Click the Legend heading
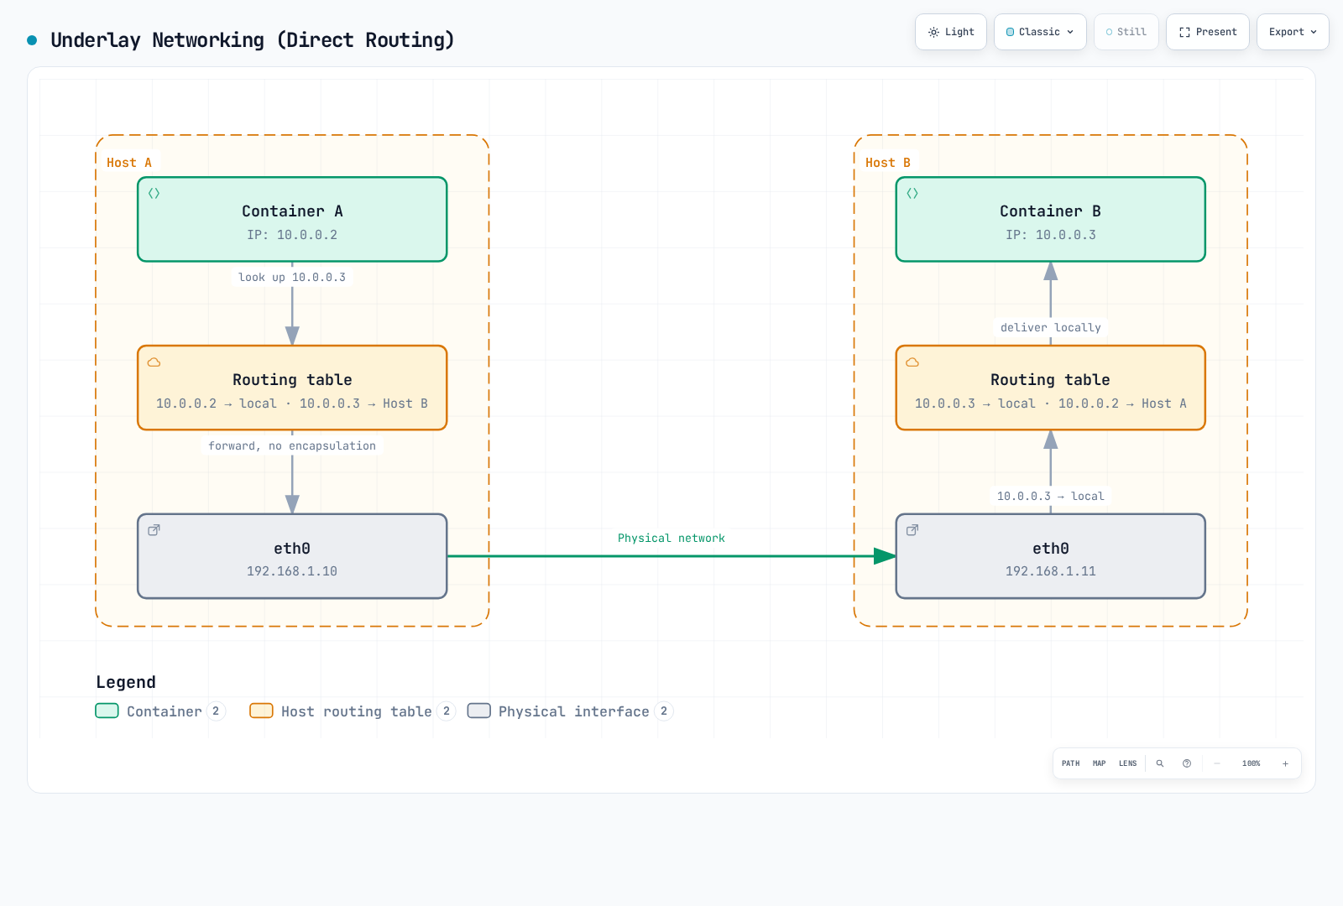1343x906 pixels. (126, 682)
